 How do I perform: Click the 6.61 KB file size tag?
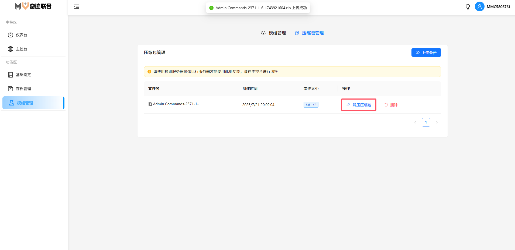coord(311,105)
